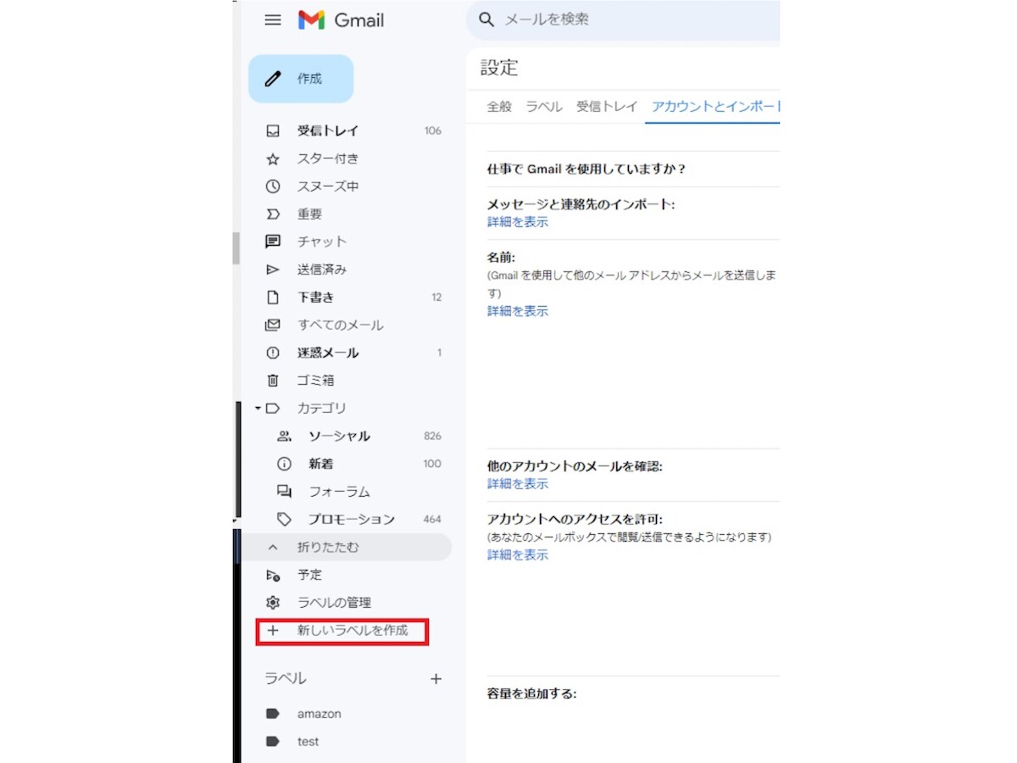Click the 新着 info circle icon
The height and width of the screenshot is (763, 1017).
coord(284,464)
